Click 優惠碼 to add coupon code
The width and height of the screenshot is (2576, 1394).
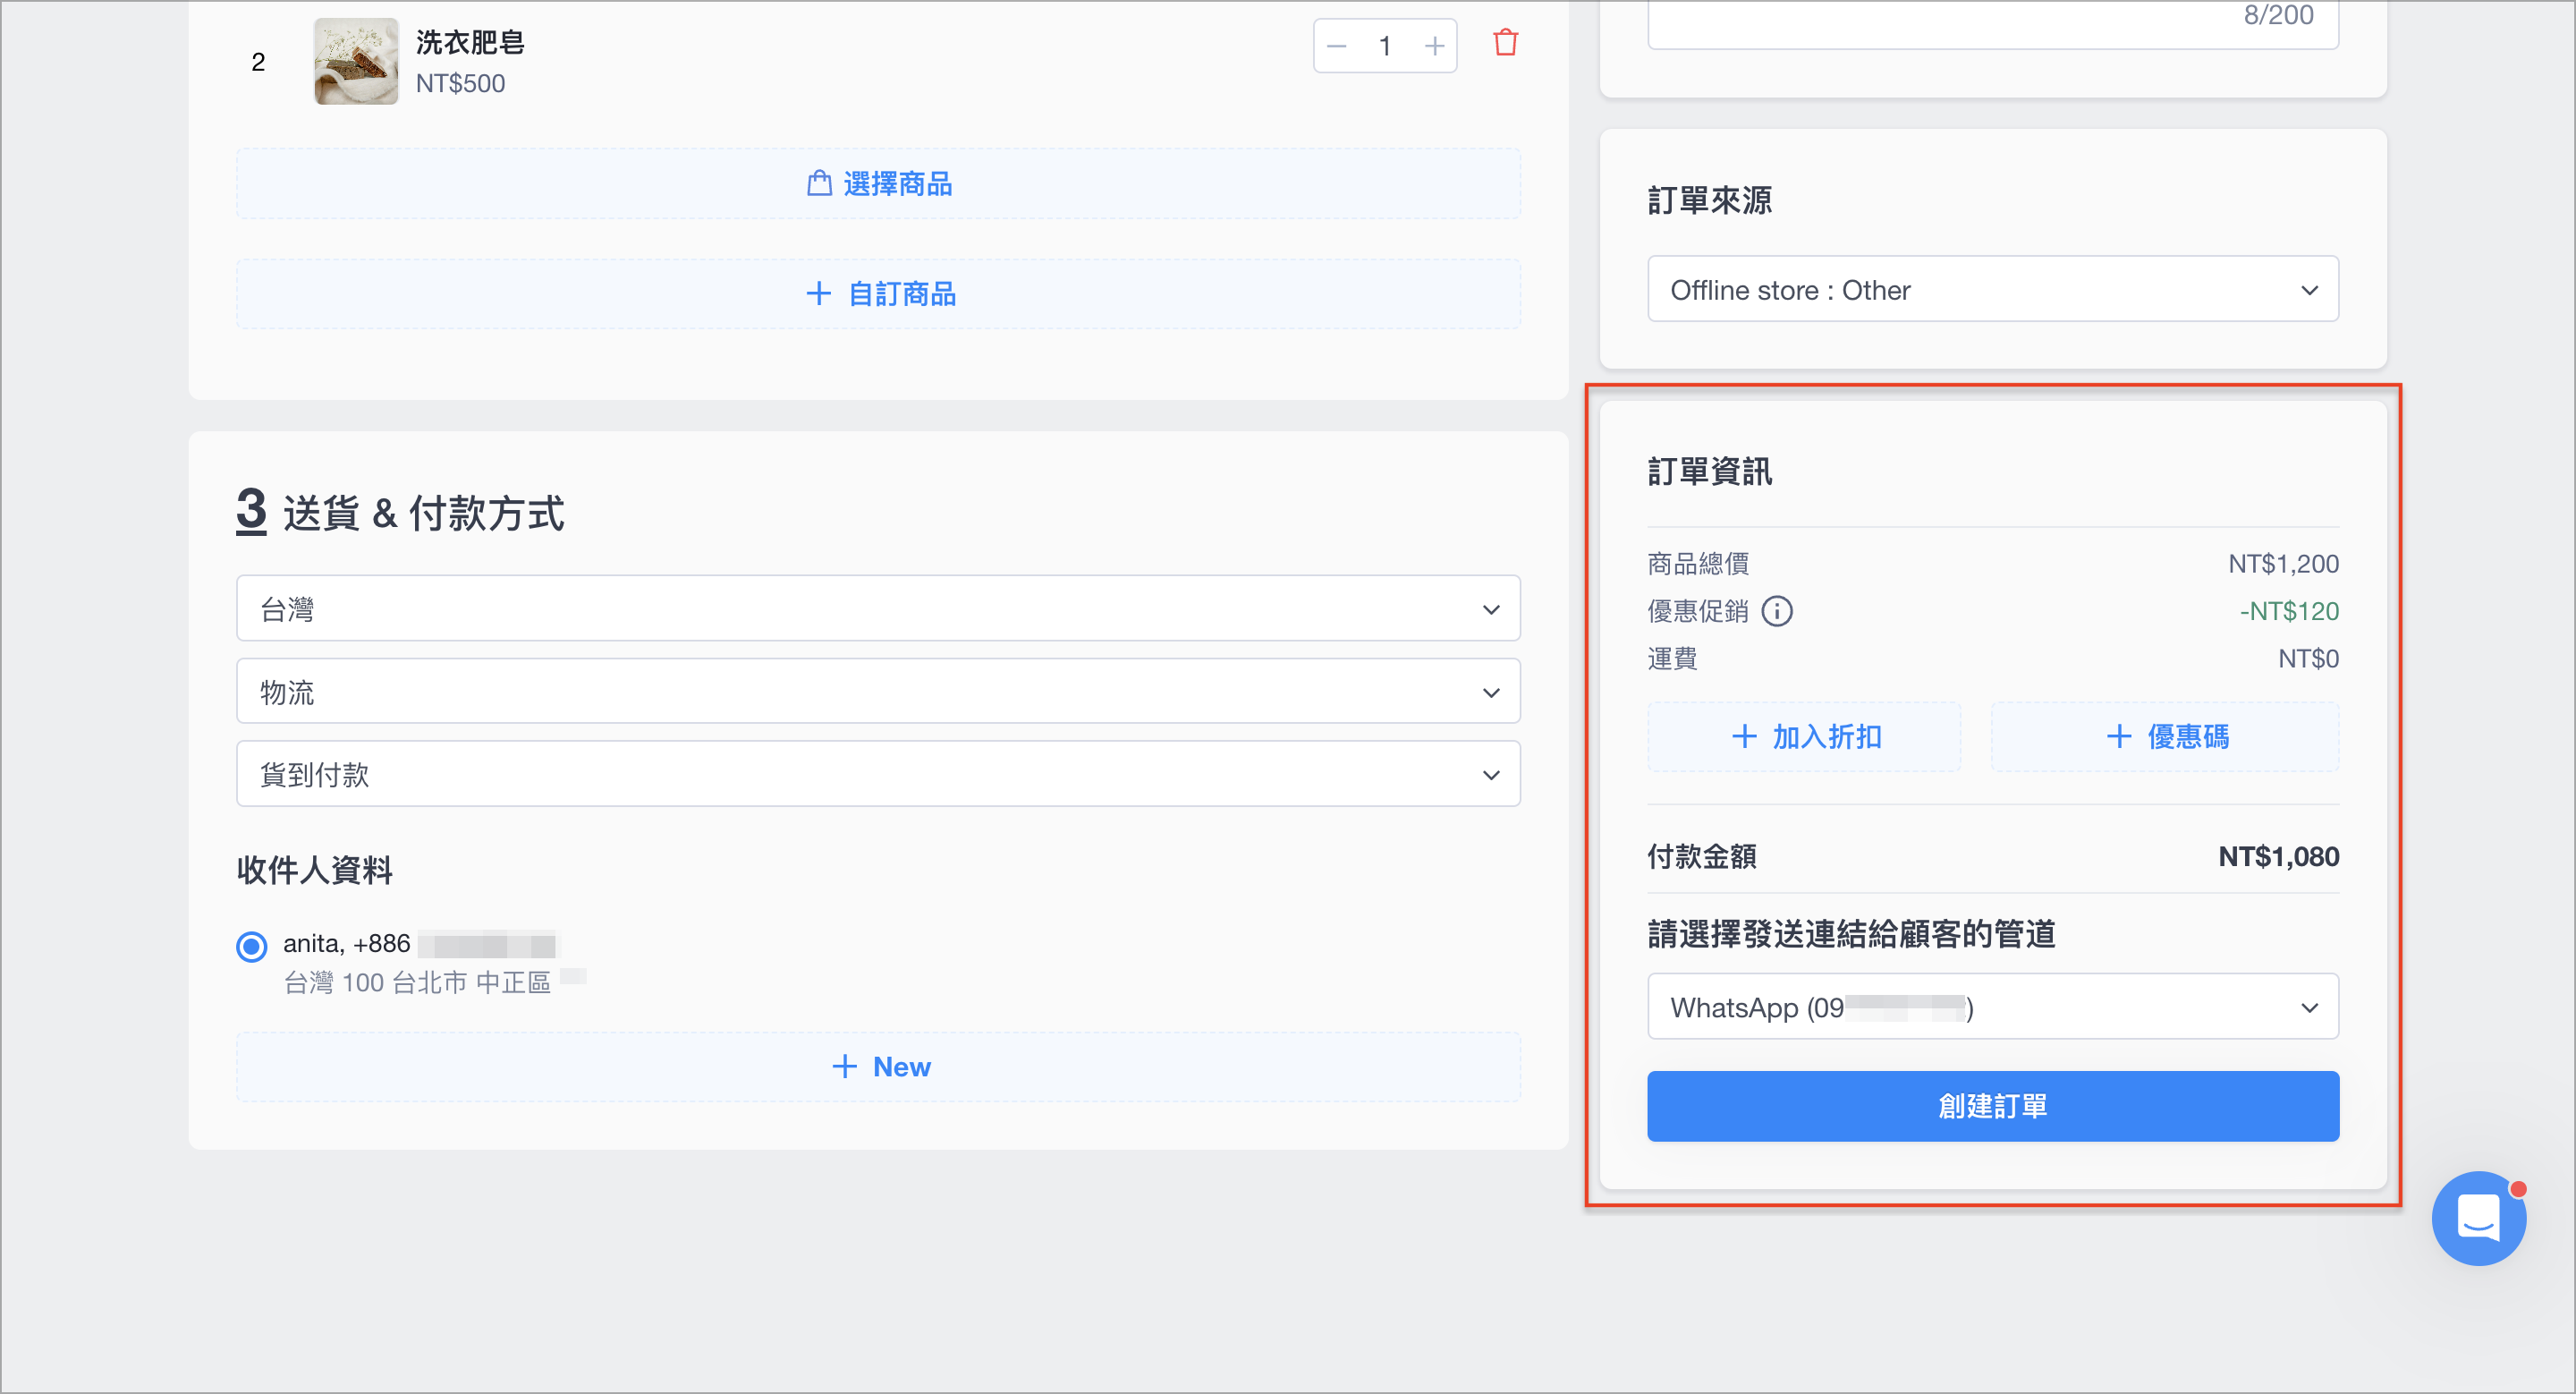coord(2165,737)
